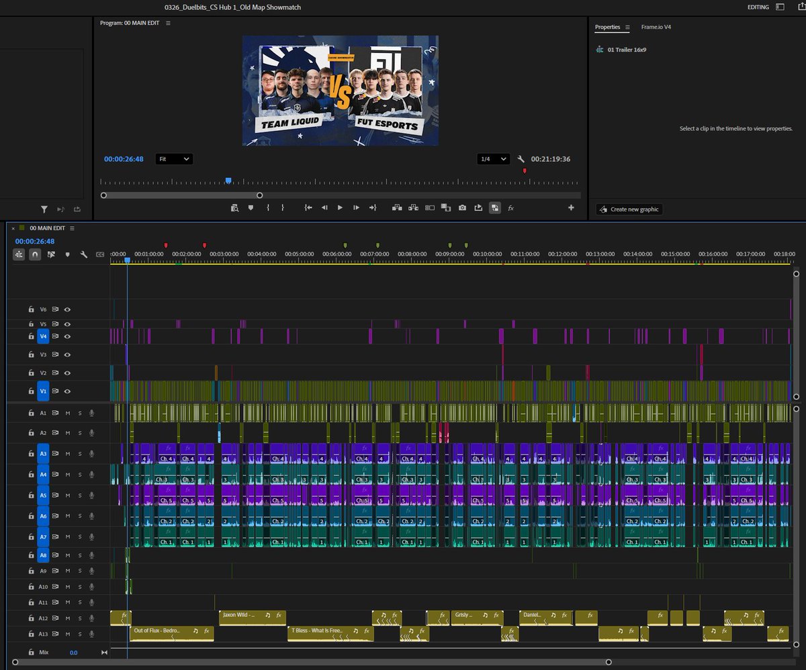Open the Properties panel menu
This screenshot has height=670, width=806.
pos(627,27)
